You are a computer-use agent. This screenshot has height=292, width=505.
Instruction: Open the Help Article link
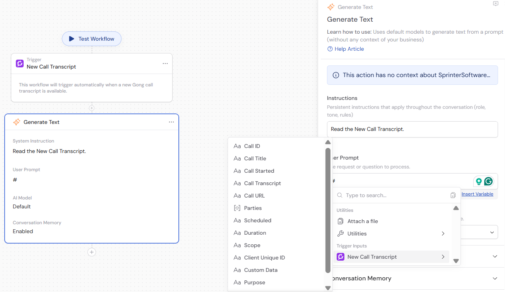(x=349, y=49)
